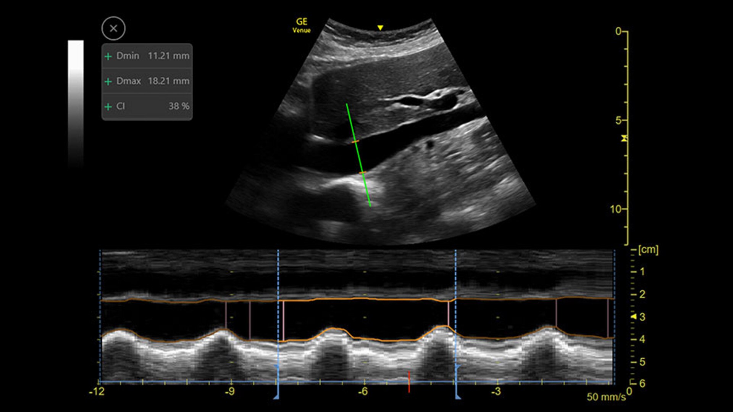Click the plus icon beside Dmax
The image size is (733, 412).
click(108, 81)
